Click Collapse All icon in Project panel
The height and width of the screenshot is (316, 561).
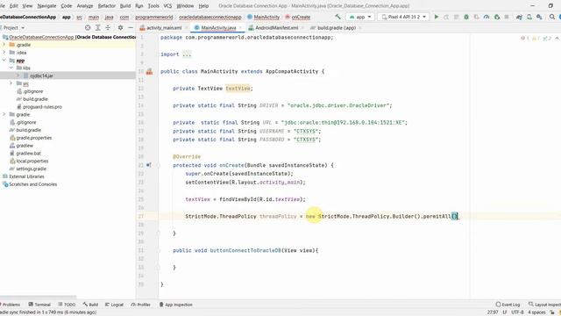pos(108,27)
